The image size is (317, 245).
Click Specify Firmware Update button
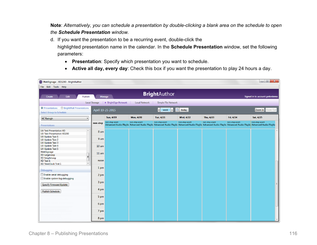pos(55,185)
